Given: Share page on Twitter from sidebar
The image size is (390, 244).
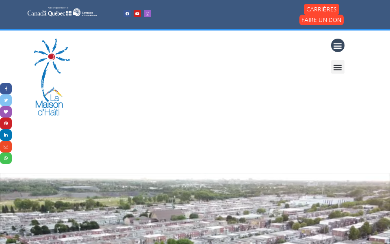Looking at the screenshot, I should coord(6,100).
